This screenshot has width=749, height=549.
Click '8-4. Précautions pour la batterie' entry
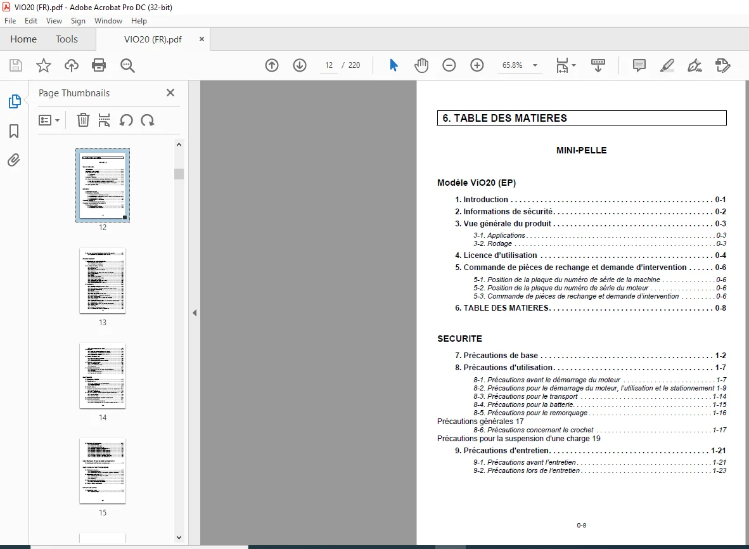[x=600, y=404]
